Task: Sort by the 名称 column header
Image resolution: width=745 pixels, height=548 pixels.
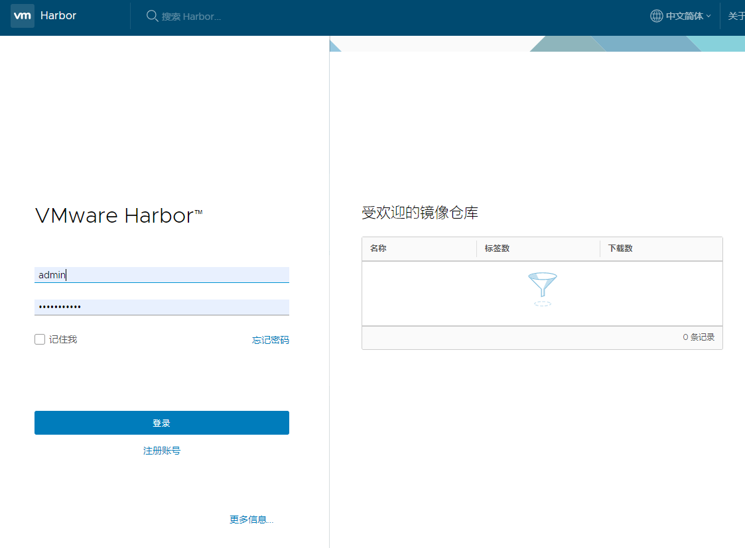Action: pos(378,248)
